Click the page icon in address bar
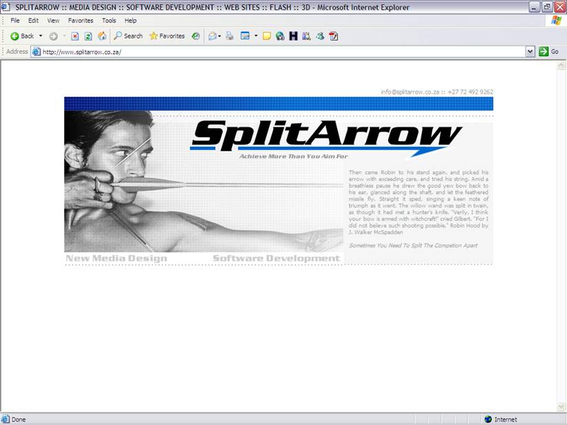The width and height of the screenshot is (567, 425). coord(36,52)
